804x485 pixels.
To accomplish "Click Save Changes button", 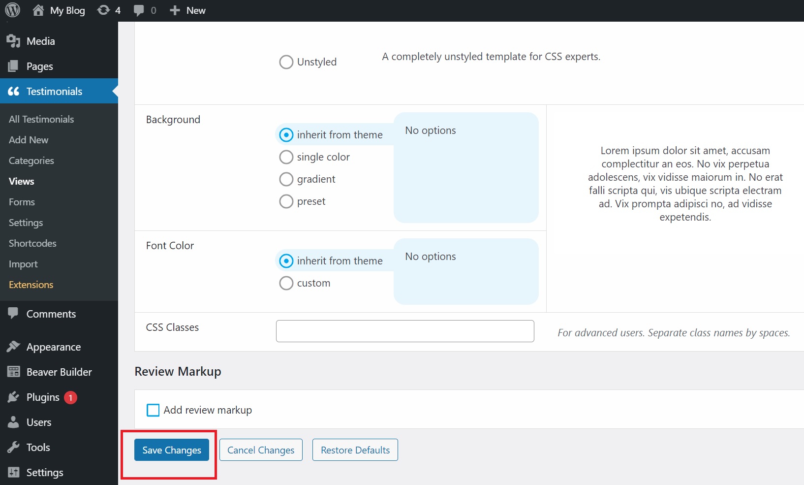I will [172, 450].
